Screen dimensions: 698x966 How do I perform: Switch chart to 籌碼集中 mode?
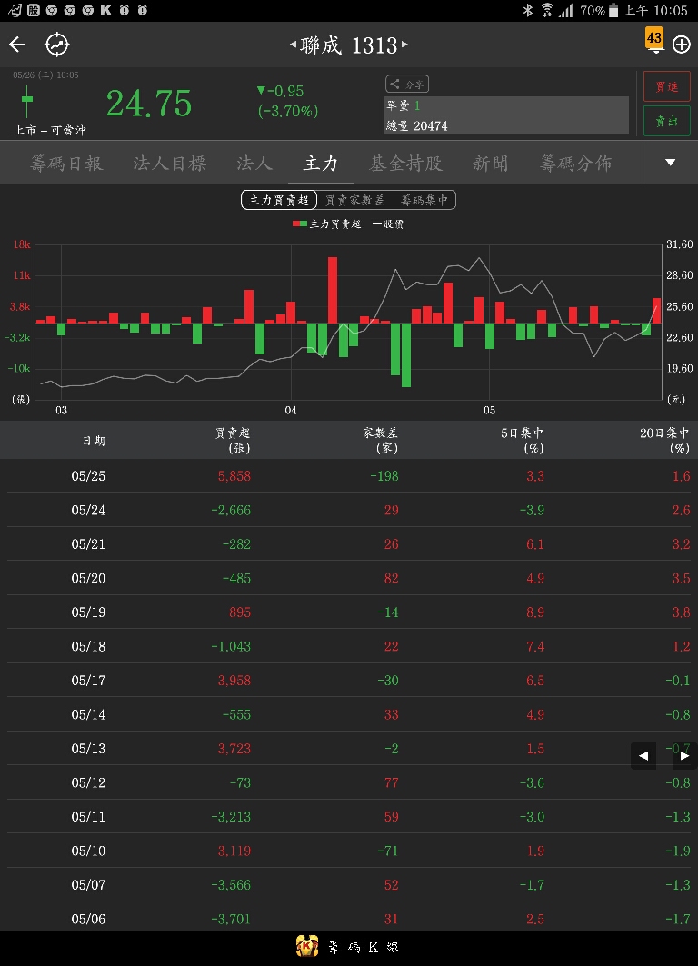tap(424, 200)
